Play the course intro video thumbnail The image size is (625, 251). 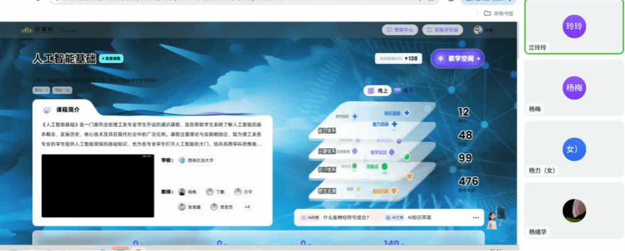click(97, 186)
